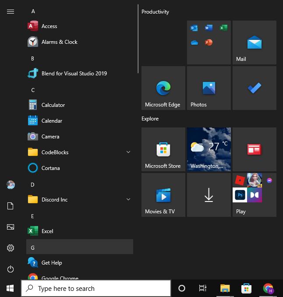Click the app list scrollbar
The height and width of the screenshot is (297, 283).
pos(138,39)
